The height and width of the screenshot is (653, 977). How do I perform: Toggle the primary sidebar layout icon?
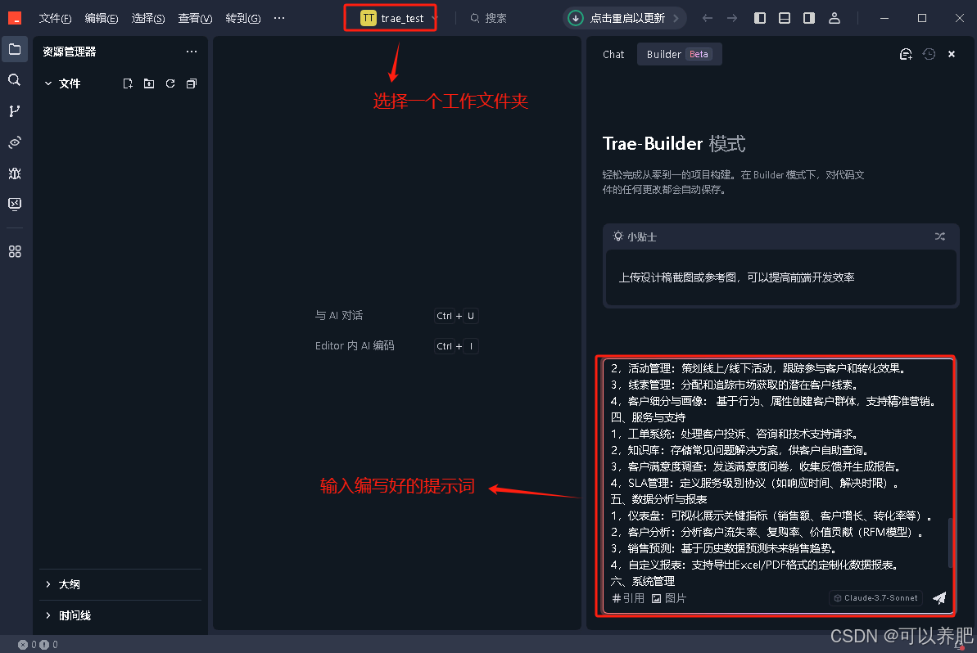coord(759,18)
